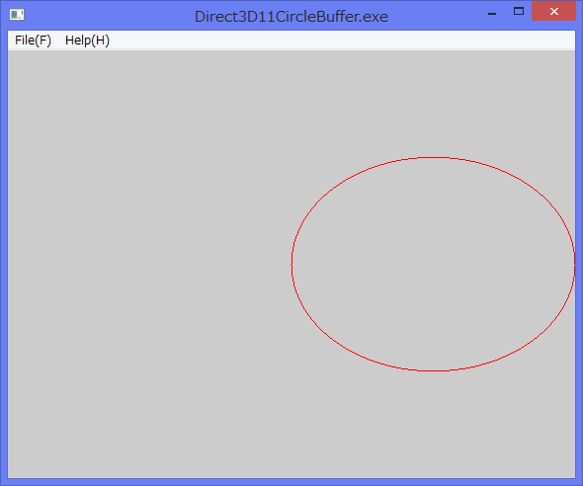Open the application icon system menu
583x486 pixels.
17,15
